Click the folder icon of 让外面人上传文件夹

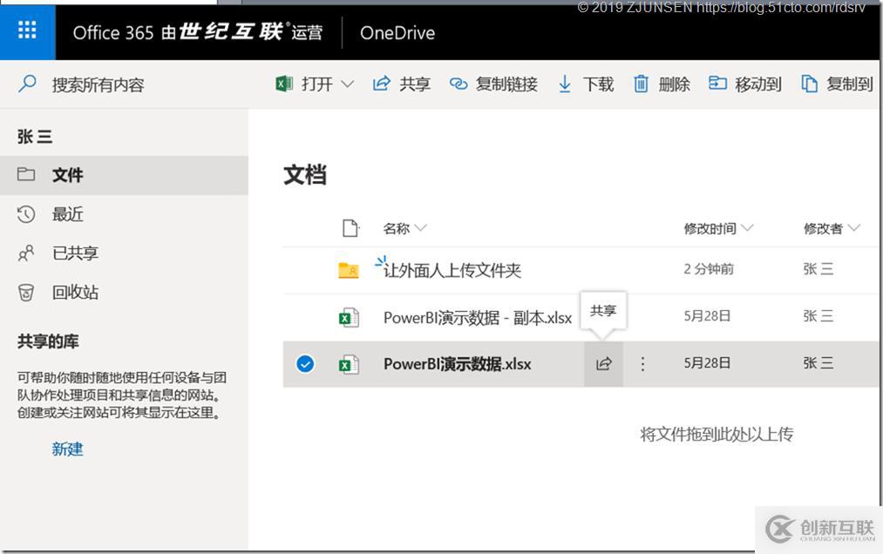pyautogui.click(x=349, y=270)
